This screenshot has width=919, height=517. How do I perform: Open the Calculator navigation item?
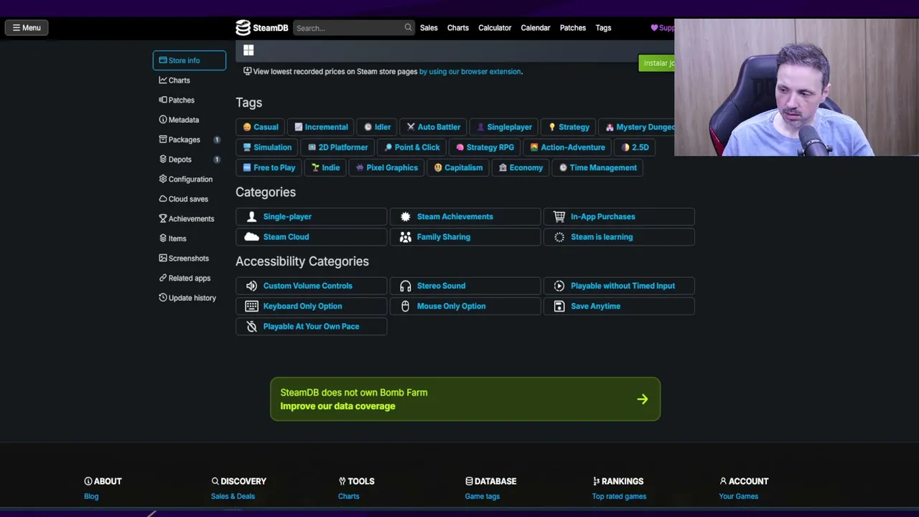point(495,28)
